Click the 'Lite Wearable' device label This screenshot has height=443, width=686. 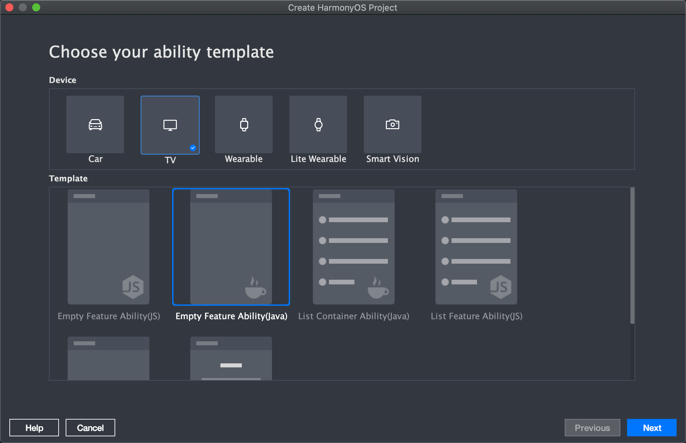[319, 159]
